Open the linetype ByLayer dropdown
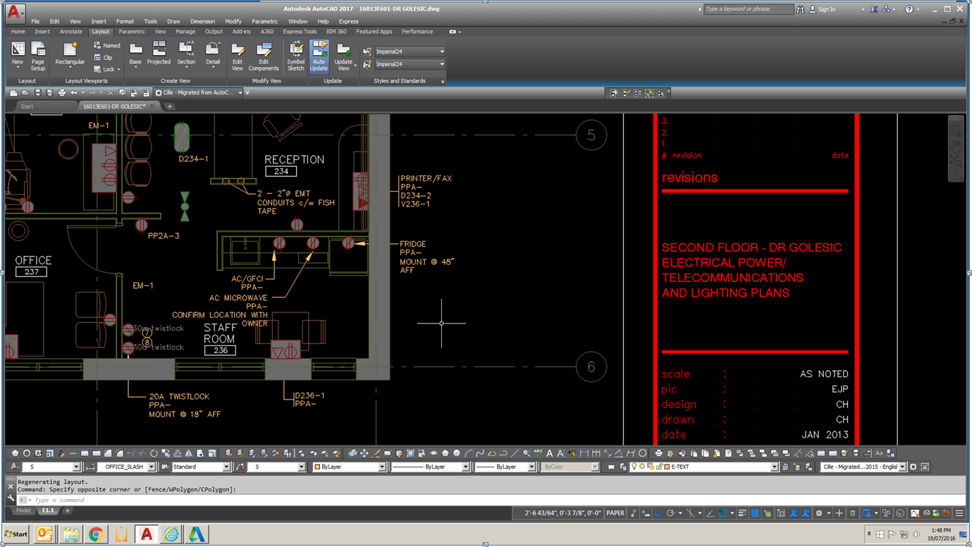972x547 pixels. pos(465,466)
